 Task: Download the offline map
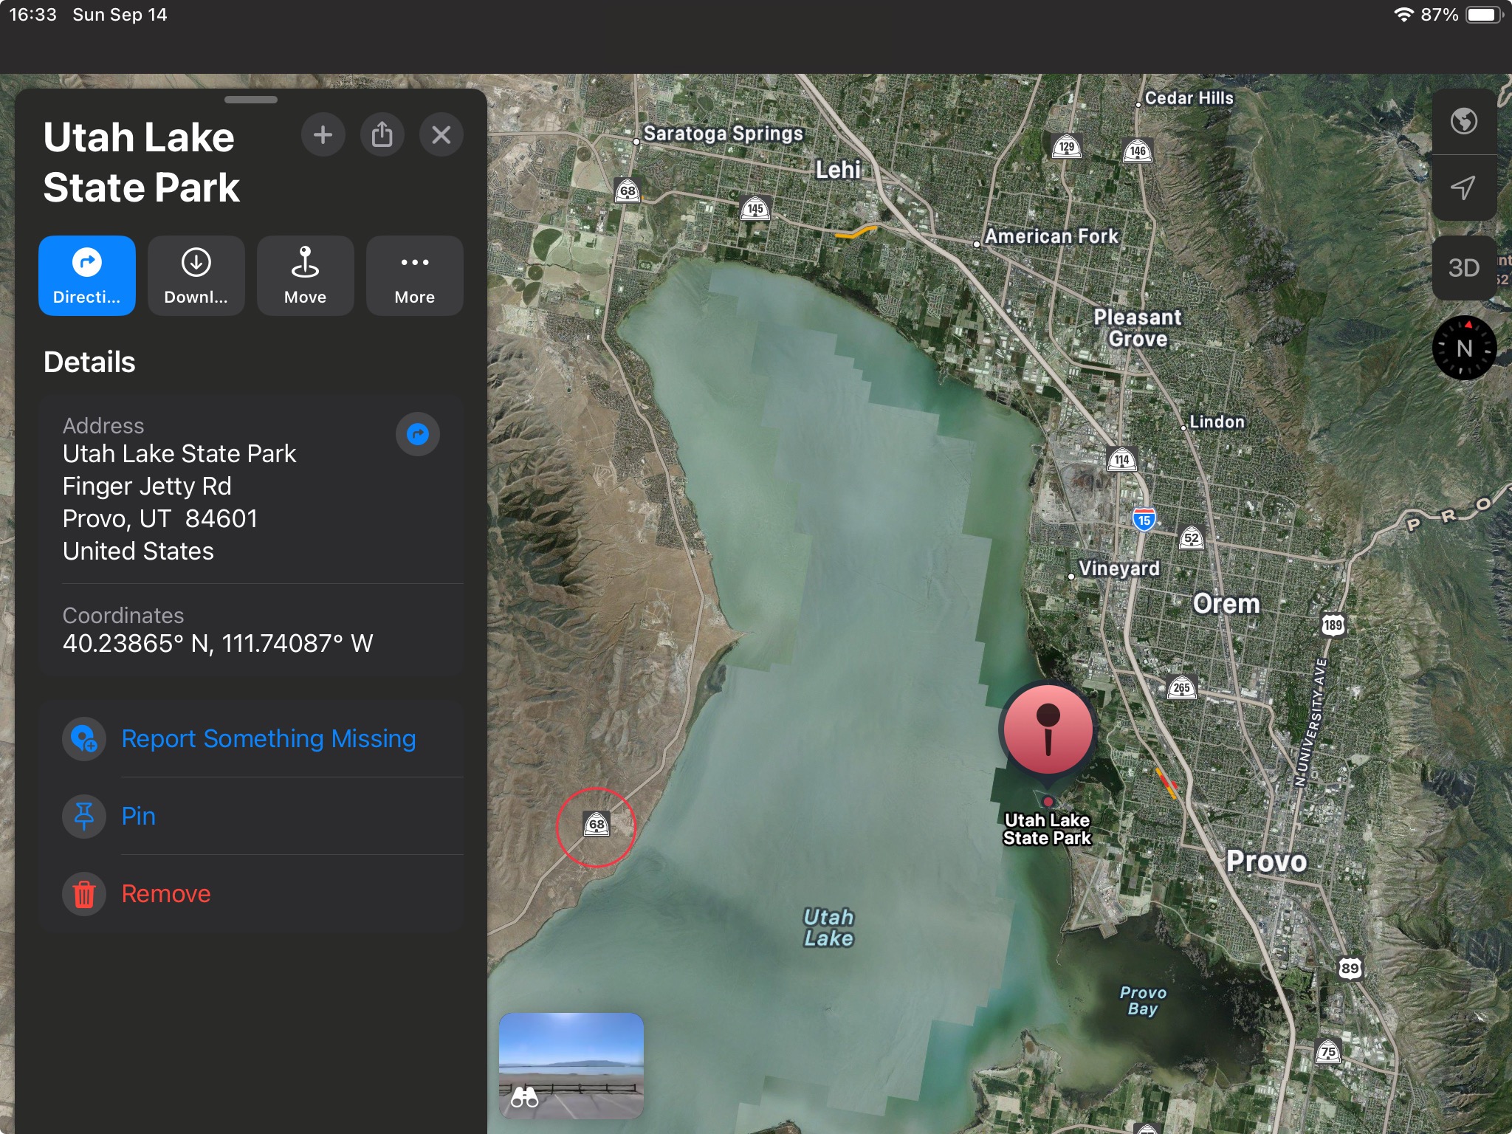(x=196, y=276)
